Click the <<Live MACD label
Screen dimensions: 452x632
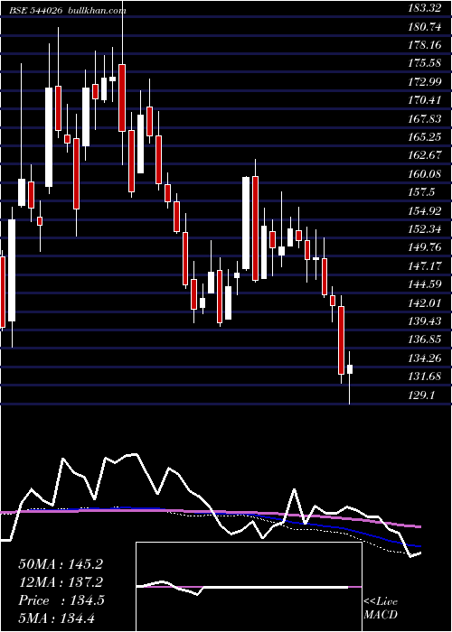[381, 609]
